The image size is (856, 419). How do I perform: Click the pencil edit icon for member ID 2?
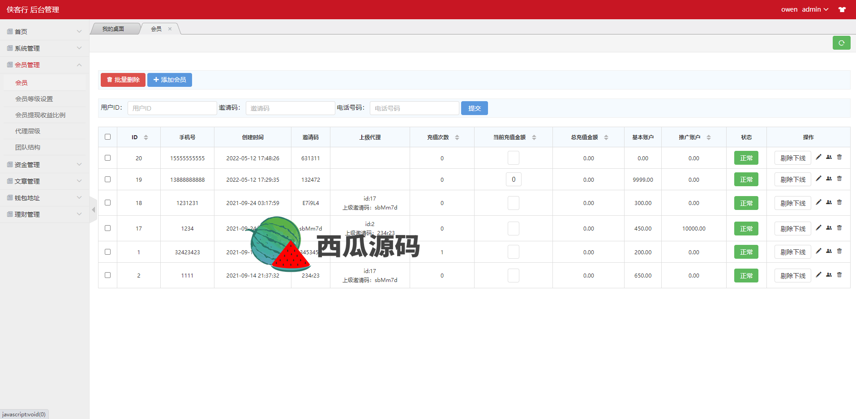818,275
